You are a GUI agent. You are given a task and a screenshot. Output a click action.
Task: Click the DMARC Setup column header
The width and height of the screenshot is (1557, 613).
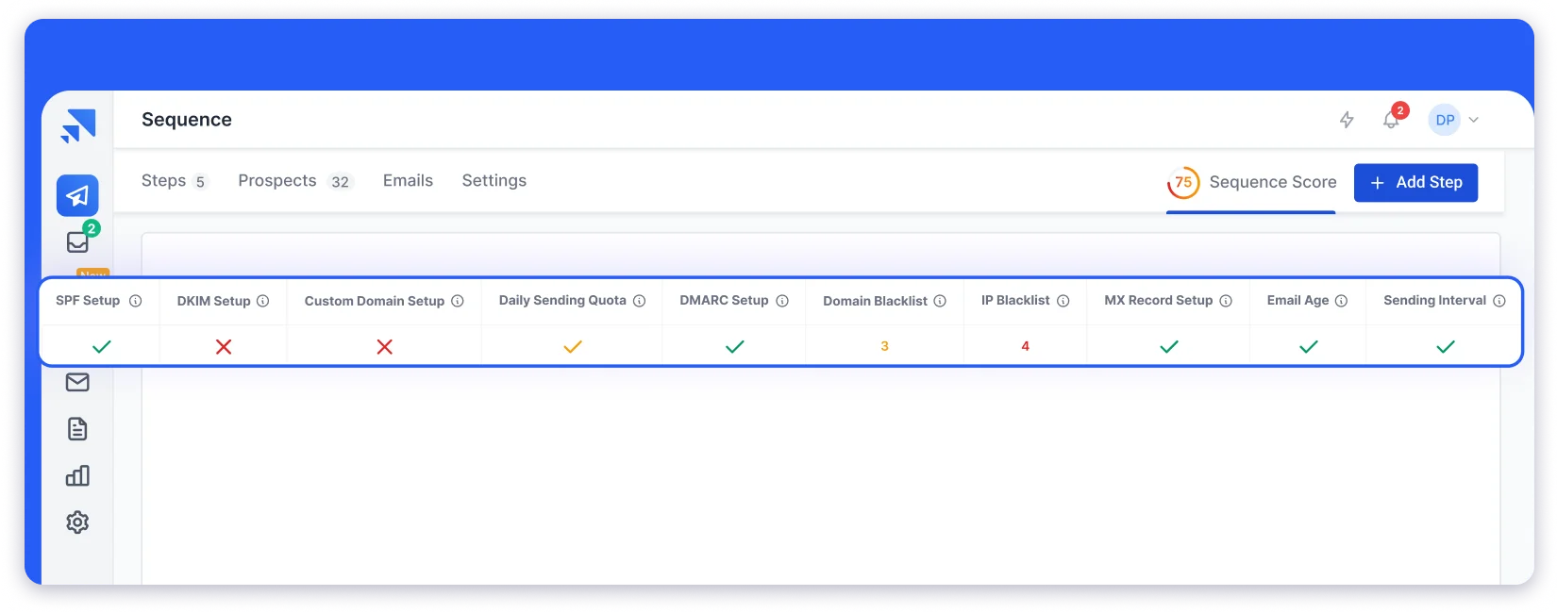tap(724, 301)
